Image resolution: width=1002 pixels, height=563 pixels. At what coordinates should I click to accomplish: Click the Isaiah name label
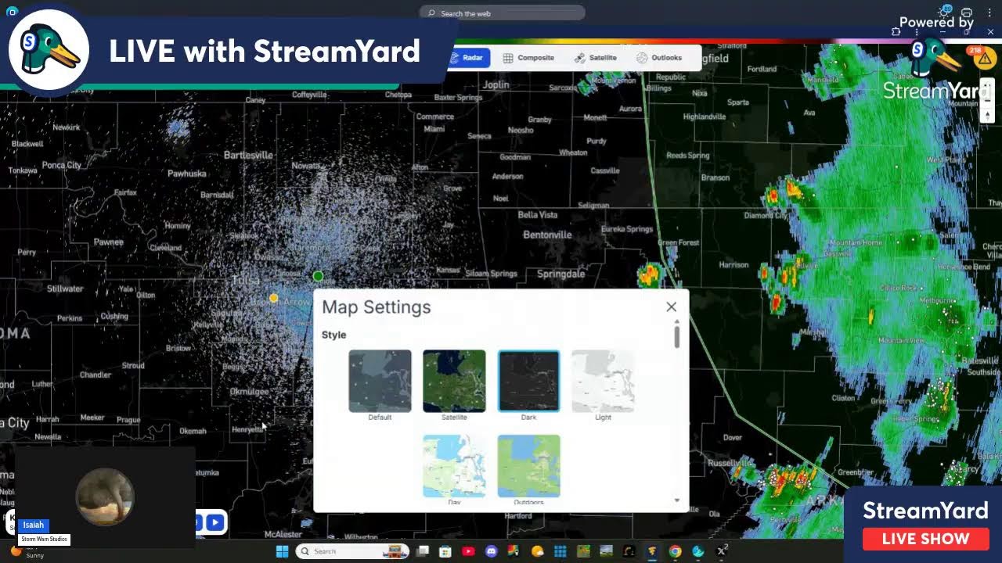(34, 525)
